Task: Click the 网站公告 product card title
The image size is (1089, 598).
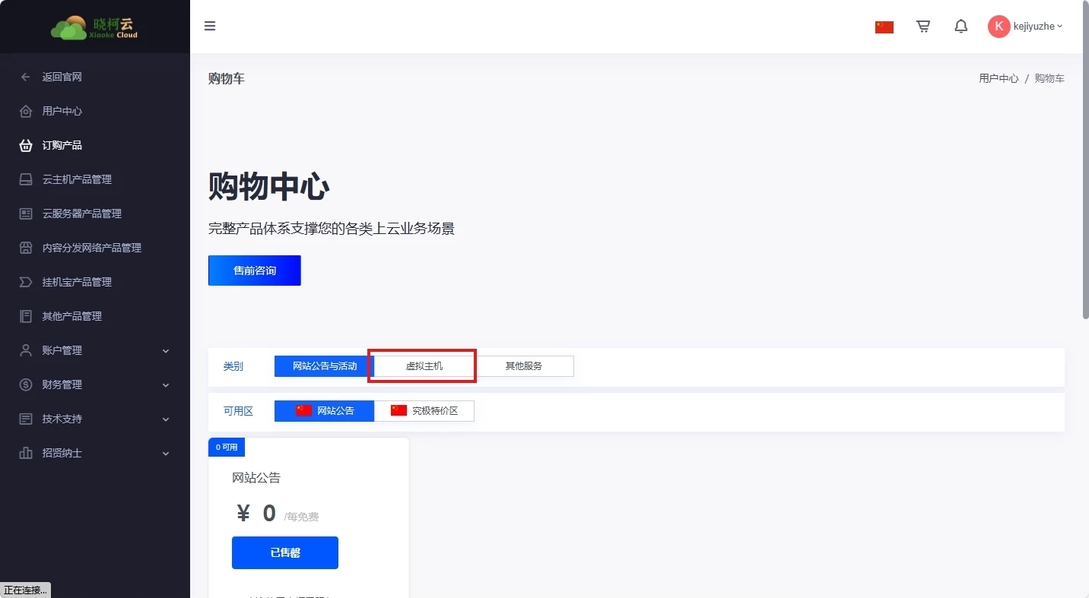Action: [x=256, y=478]
